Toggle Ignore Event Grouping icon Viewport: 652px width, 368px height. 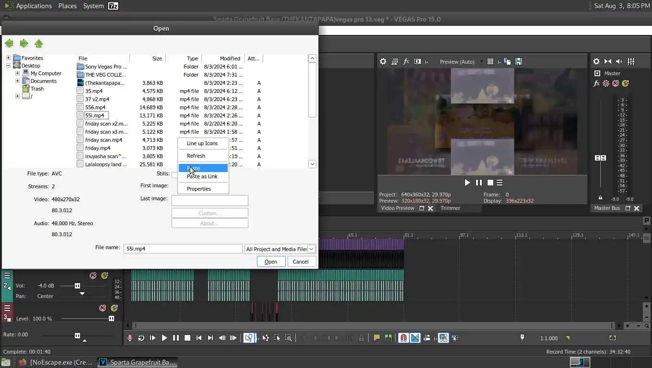tap(455, 338)
